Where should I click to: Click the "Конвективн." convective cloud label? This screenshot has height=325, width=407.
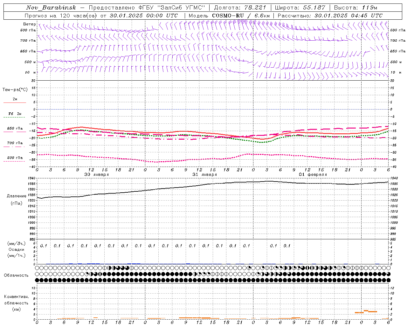(x=16, y=297)
